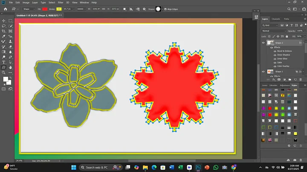This screenshot has height=172, width=307.
Task: Select the Blur tool
Action: [x=10, y=52]
